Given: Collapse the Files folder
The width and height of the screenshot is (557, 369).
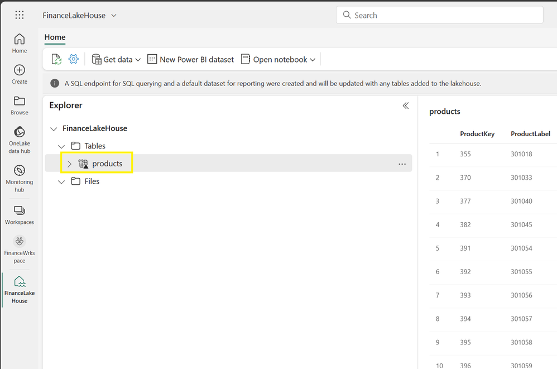Looking at the screenshot, I should pyautogui.click(x=61, y=182).
